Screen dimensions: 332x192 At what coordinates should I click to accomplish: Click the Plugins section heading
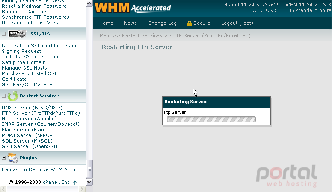28,158
